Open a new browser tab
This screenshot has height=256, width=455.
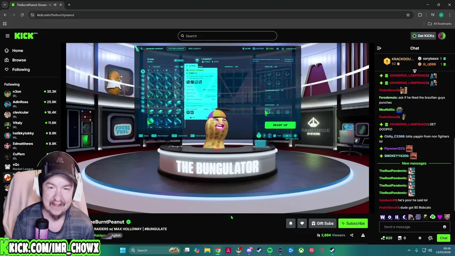[x=69, y=5]
